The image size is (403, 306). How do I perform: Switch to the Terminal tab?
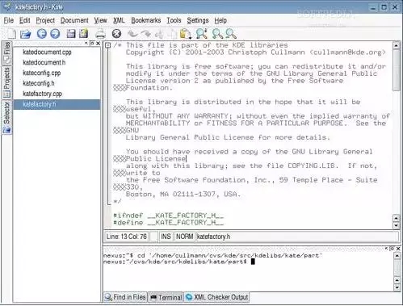coord(166,297)
